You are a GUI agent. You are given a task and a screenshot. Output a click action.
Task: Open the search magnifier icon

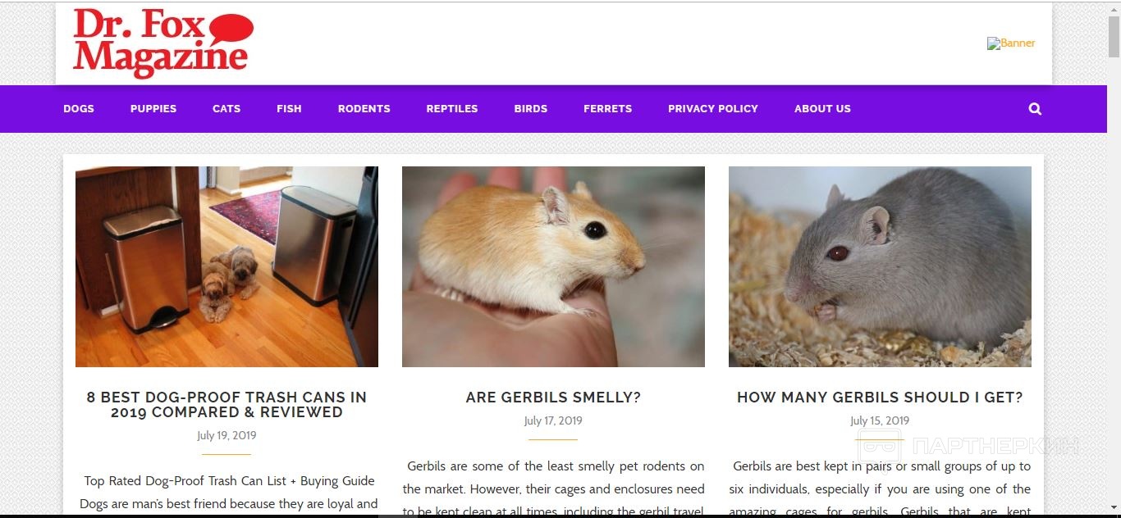pyautogui.click(x=1035, y=109)
